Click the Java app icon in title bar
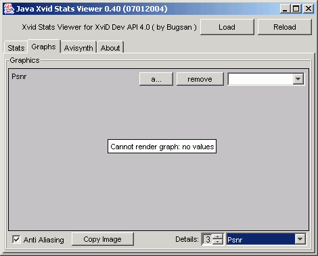Screen dimensions: 318x256 pyautogui.click(x=9, y=9)
